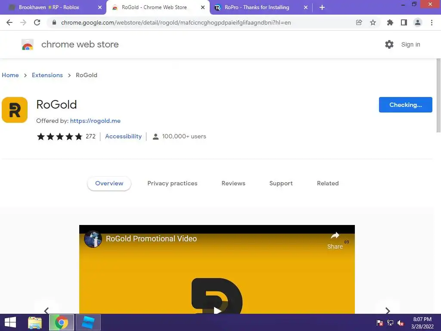Open the Privacy practices tab
441x331 pixels.
point(172,183)
